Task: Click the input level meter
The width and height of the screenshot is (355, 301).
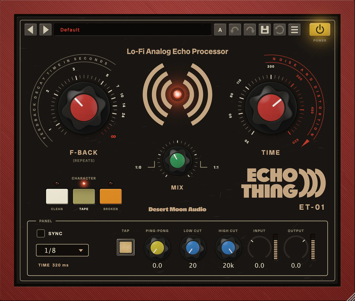Action: 275,247
